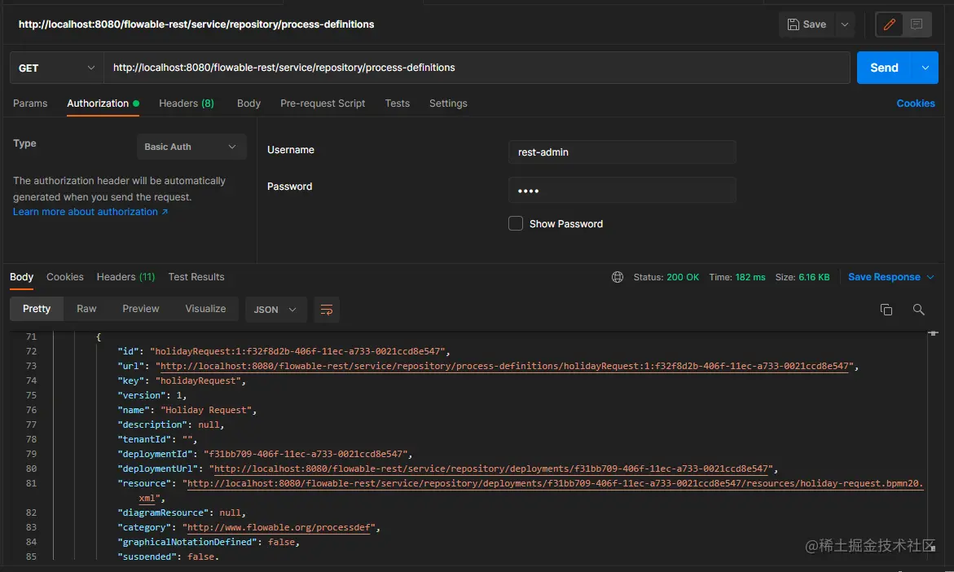This screenshot has width=954, height=572.
Task: Open the response Headers (11) tab
Action: (x=126, y=277)
